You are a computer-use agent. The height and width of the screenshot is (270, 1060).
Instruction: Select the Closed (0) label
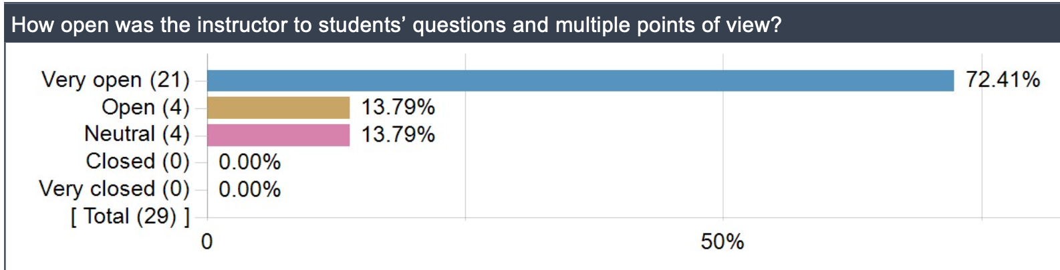tap(138, 162)
